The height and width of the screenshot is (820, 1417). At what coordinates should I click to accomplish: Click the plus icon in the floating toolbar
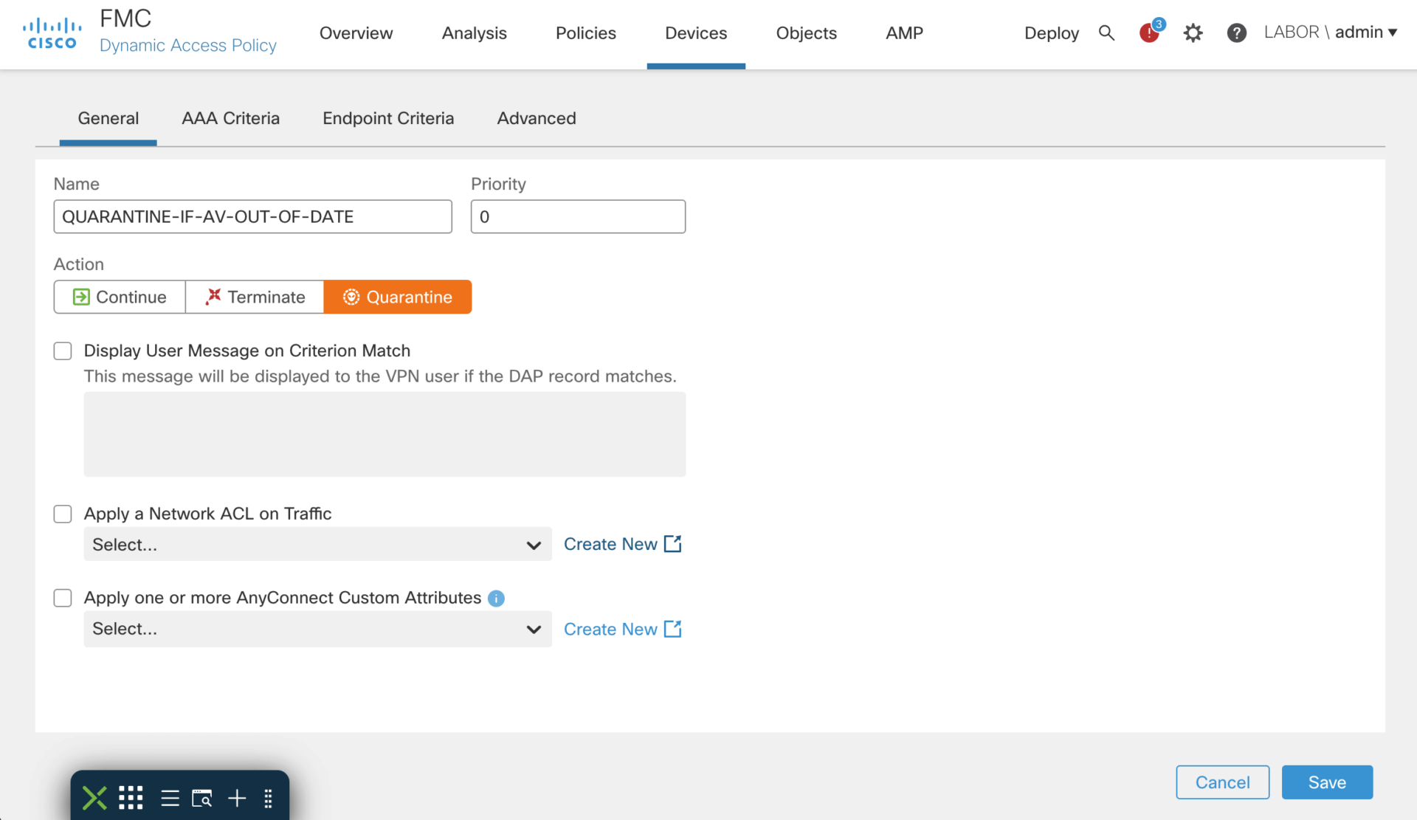(237, 798)
